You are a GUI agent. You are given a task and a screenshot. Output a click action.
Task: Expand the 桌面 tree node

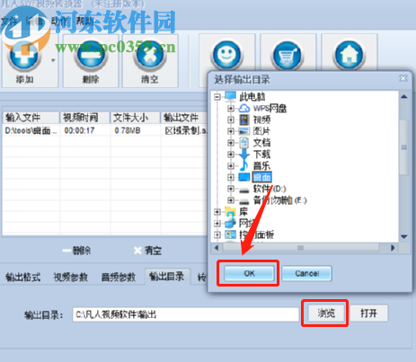230,177
